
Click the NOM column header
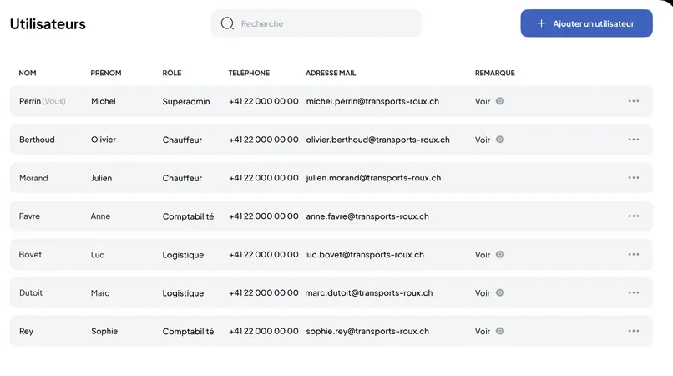point(28,73)
